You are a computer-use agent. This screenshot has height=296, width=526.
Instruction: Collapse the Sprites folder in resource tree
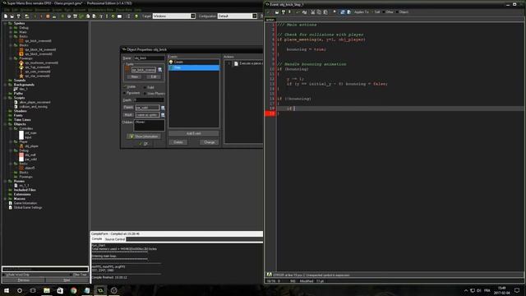coord(5,23)
